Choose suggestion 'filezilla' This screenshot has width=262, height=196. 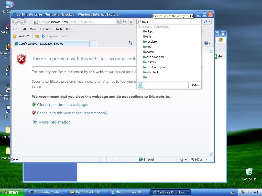[169, 36]
